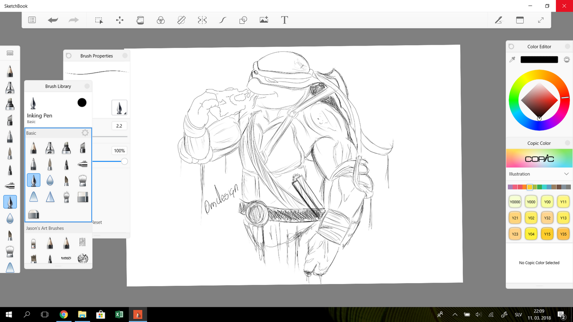
Task: Close the Color Editor panel
Action: (x=567, y=47)
